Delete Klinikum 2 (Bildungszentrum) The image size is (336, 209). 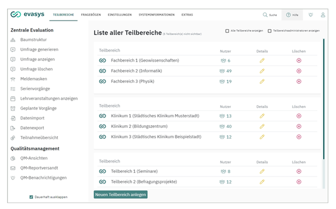pos(299,126)
